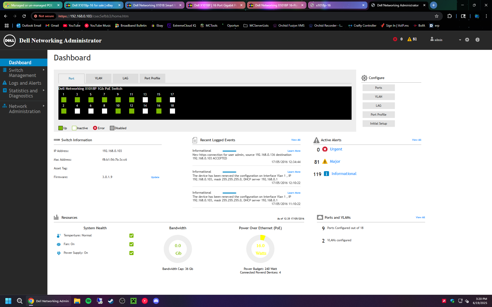The image size is (492, 307).
Task: Click port 16 indicator on switch
Action: (x=159, y=111)
